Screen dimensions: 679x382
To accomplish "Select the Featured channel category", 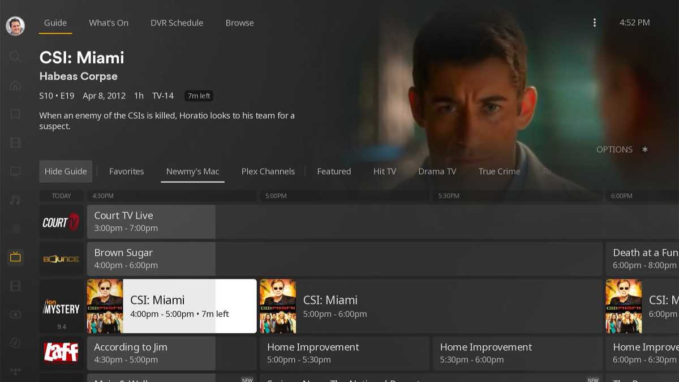I will tap(334, 171).
